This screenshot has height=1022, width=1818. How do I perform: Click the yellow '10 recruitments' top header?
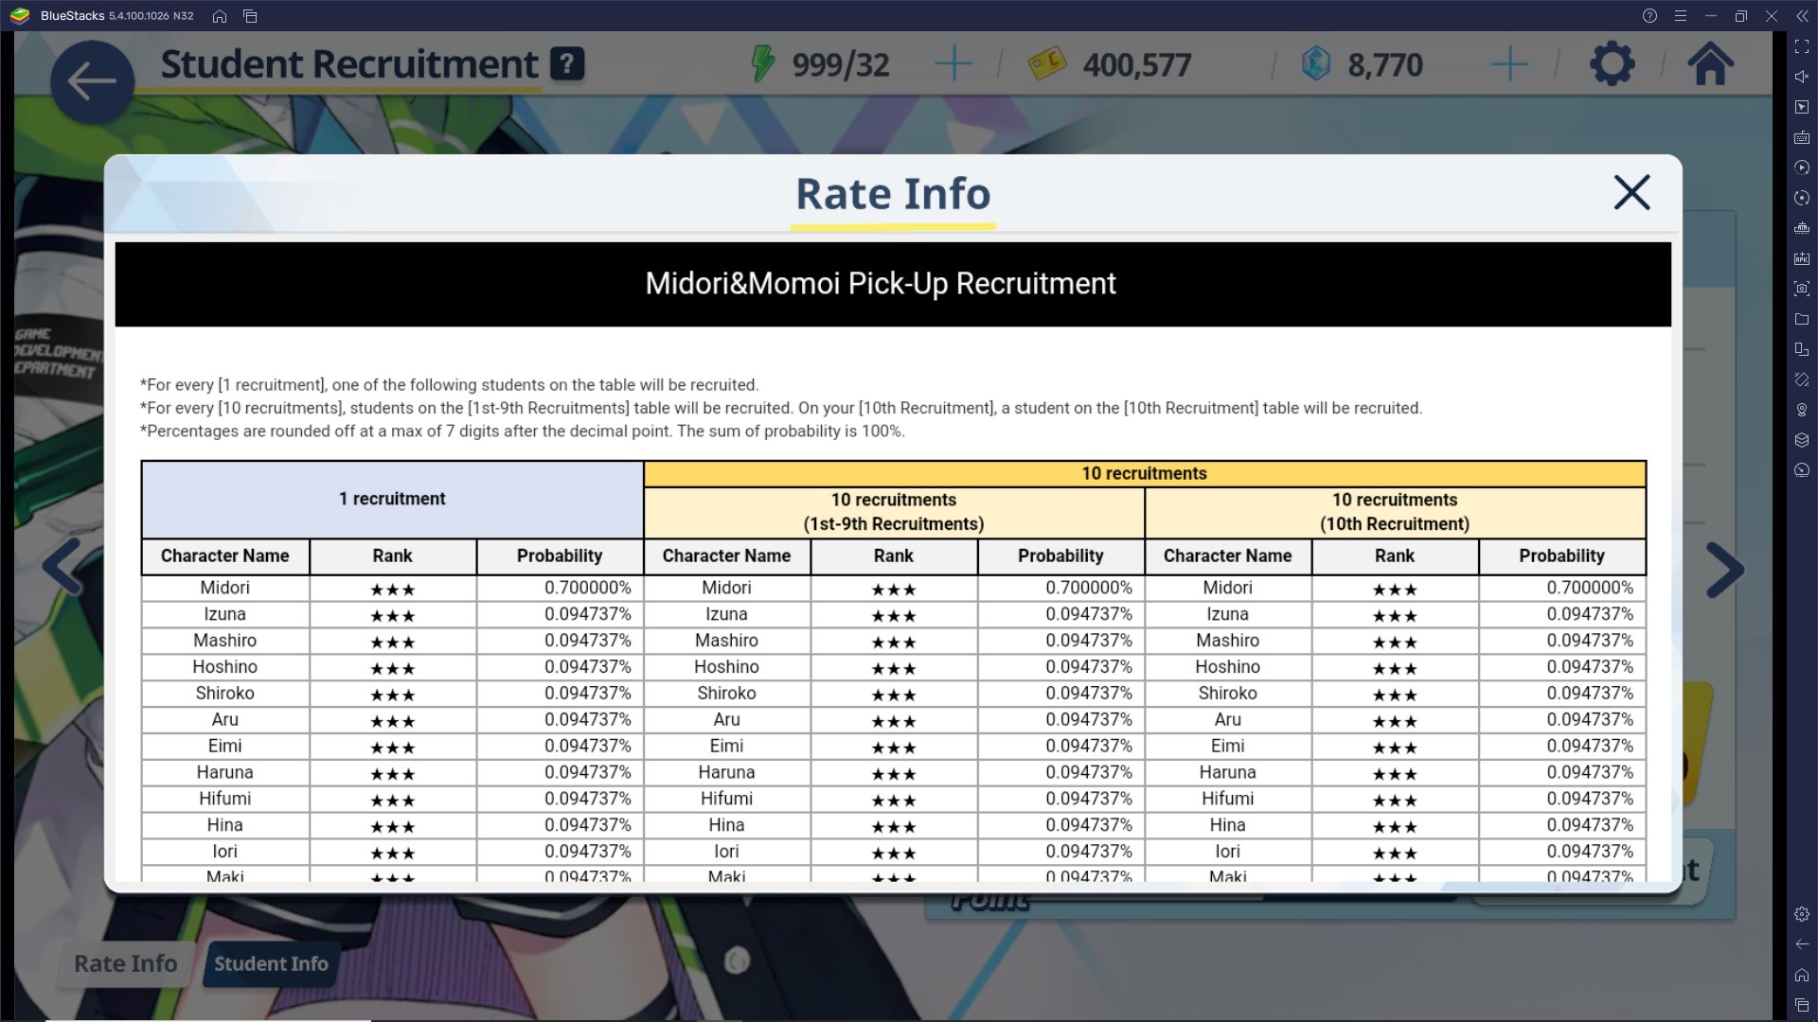pyautogui.click(x=1144, y=473)
